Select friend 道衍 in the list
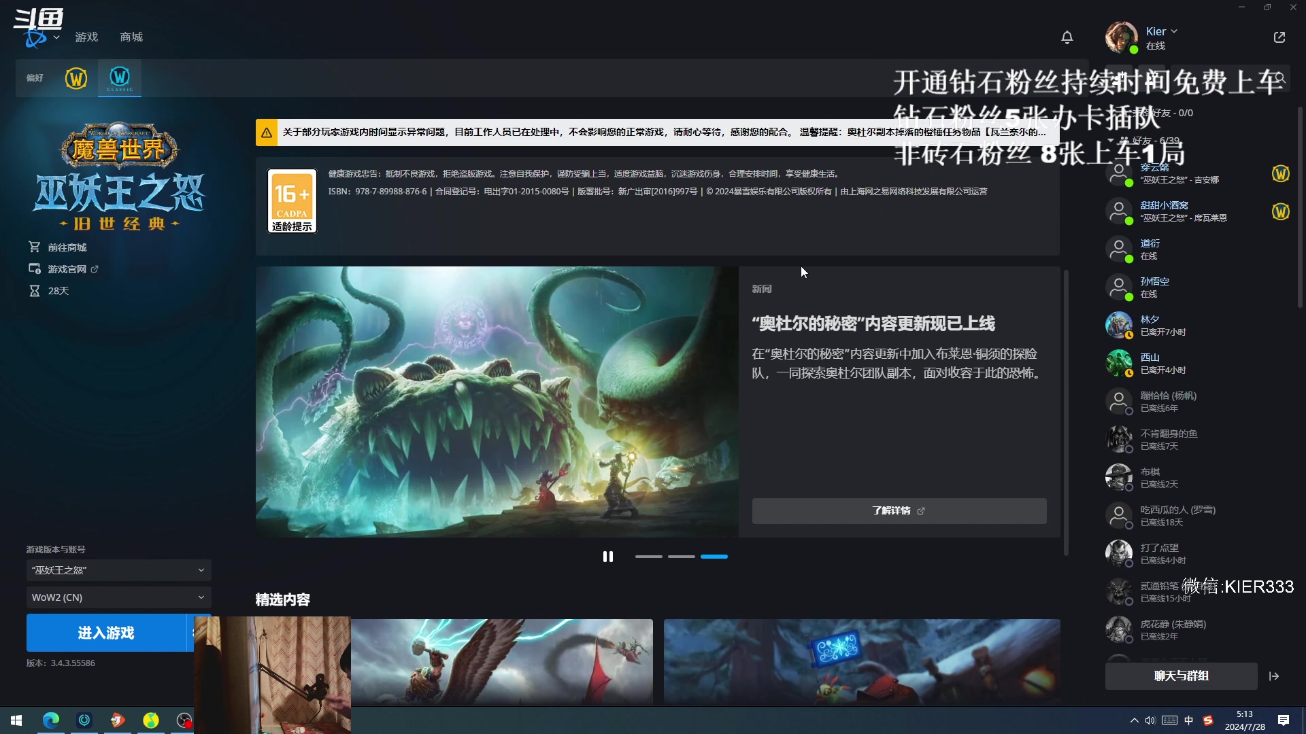The image size is (1306, 734). pos(1197,249)
